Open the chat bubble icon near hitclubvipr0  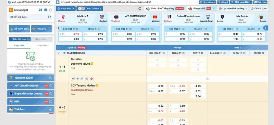(x=46, y=10)
